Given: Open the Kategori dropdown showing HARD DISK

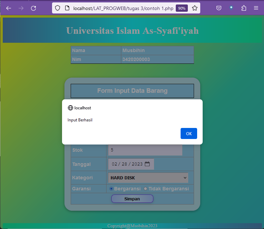Looking at the screenshot, I should click(148, 178).
